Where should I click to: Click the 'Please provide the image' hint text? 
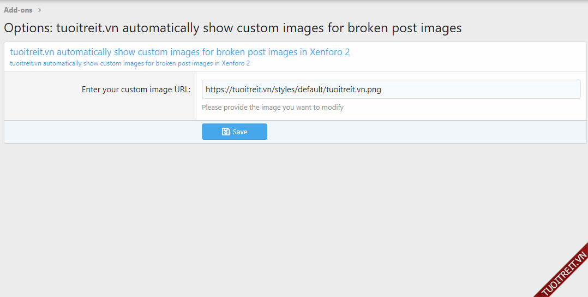pos(272,108)
